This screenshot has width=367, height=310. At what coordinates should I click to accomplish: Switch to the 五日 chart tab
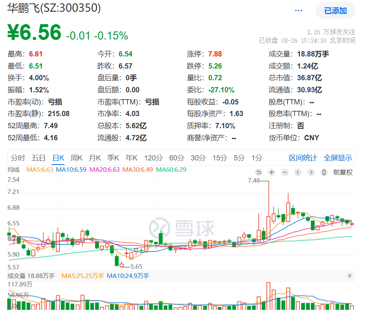coord(39,158)
